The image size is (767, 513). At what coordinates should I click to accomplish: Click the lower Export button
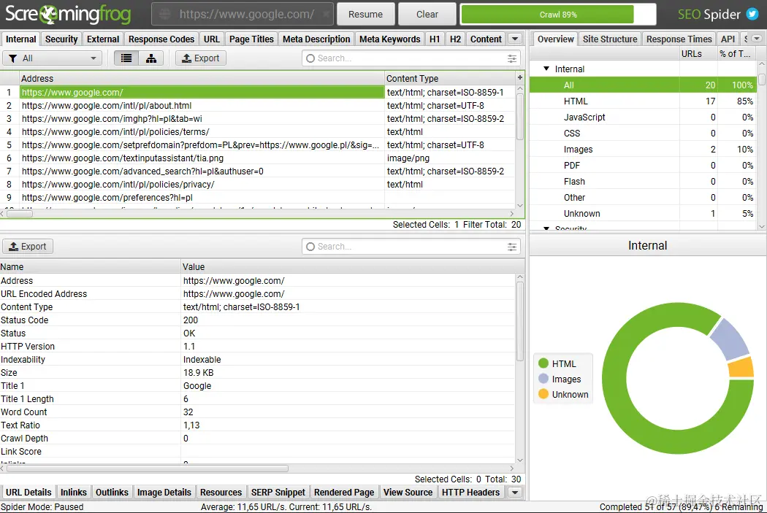point(28,247)
